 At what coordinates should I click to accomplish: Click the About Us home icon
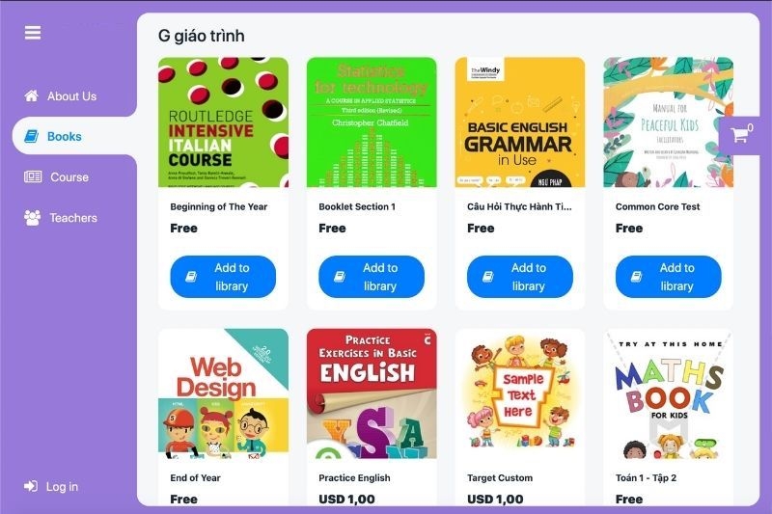[32, 95]
